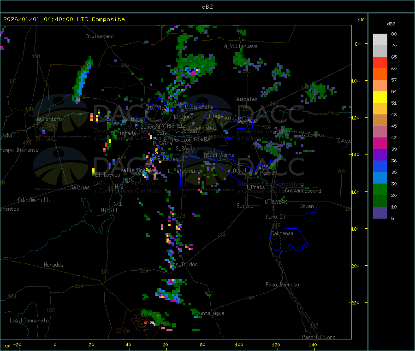The height and width of the screenshot is (351, 415).
Task: Click the -160 tick on the vertical km axis
Action: (x=354, y=192)
